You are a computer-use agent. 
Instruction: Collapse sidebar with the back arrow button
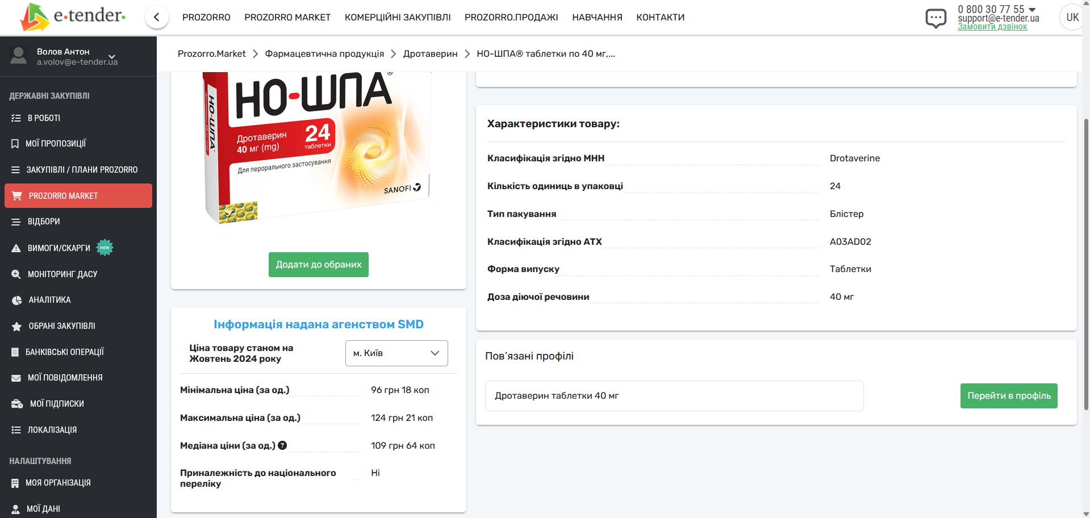157,17
